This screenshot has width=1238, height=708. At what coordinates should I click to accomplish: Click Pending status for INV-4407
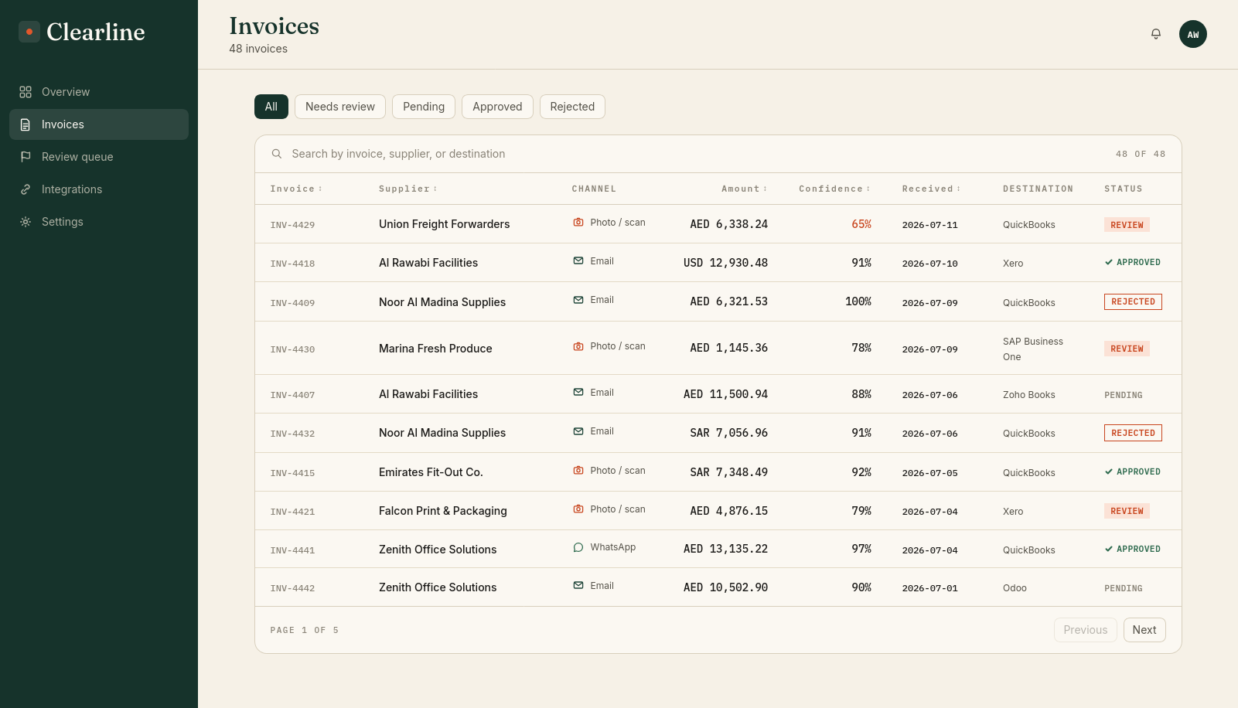tap(1124, 395)
